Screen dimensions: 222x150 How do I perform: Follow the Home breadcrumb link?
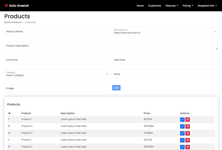[7, 22]
